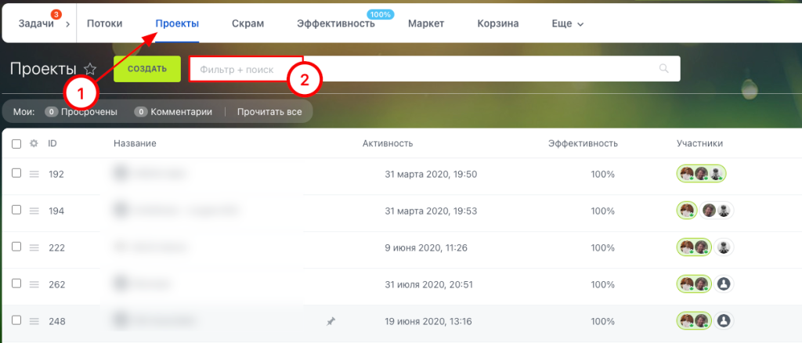Viewport: 802px width, 343px height.
Task: Click ID 192 cell
Action: pos(56,175)
